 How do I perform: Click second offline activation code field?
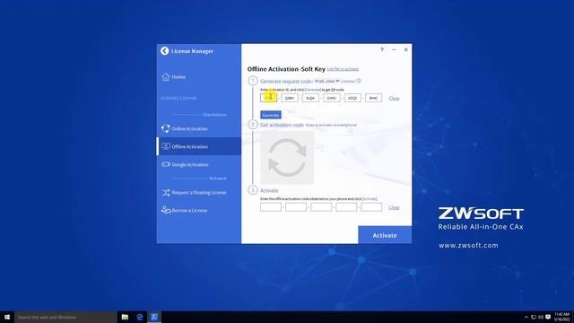tap(296, 207)
